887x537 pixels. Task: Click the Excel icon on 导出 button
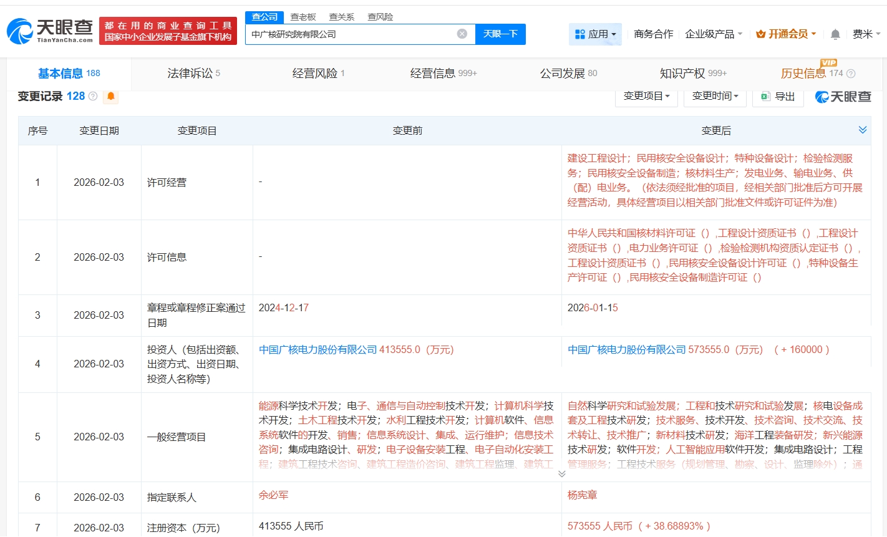click(x=766, y=97)
